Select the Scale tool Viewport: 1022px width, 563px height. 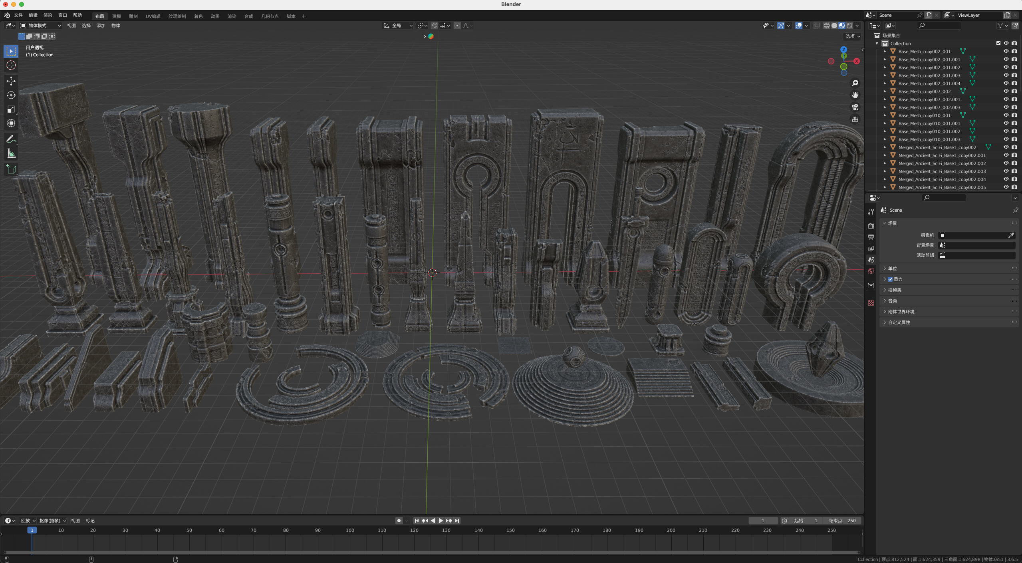tap(11, 109)
